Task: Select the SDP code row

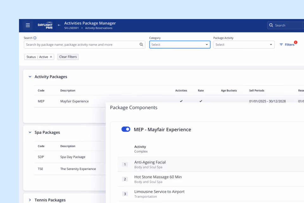Action: coord(41,157)
